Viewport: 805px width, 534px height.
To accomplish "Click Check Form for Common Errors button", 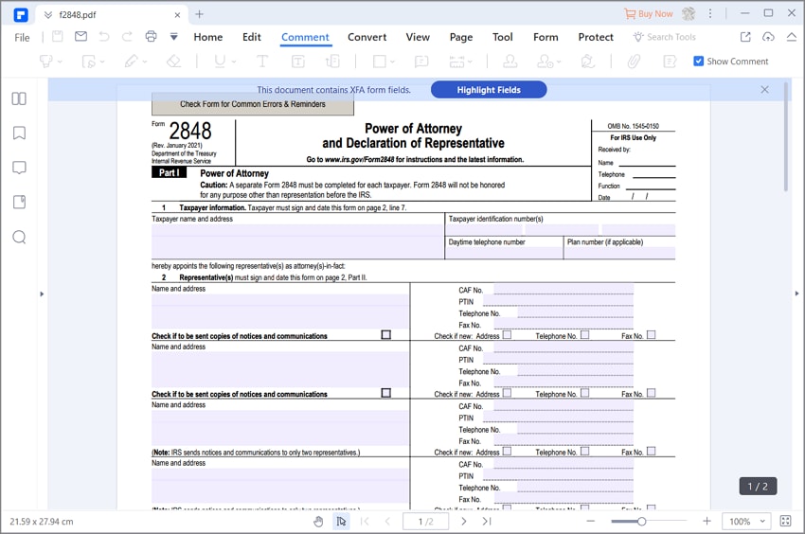I will pos(253,104).
